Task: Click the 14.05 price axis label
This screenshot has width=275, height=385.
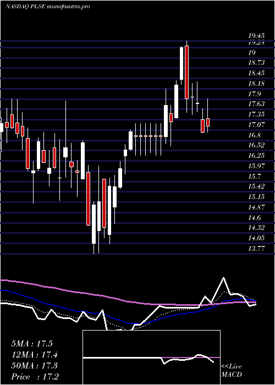Action: 256,238
